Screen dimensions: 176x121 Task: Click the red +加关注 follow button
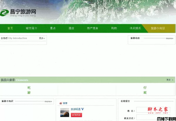(x=77, y=115)
